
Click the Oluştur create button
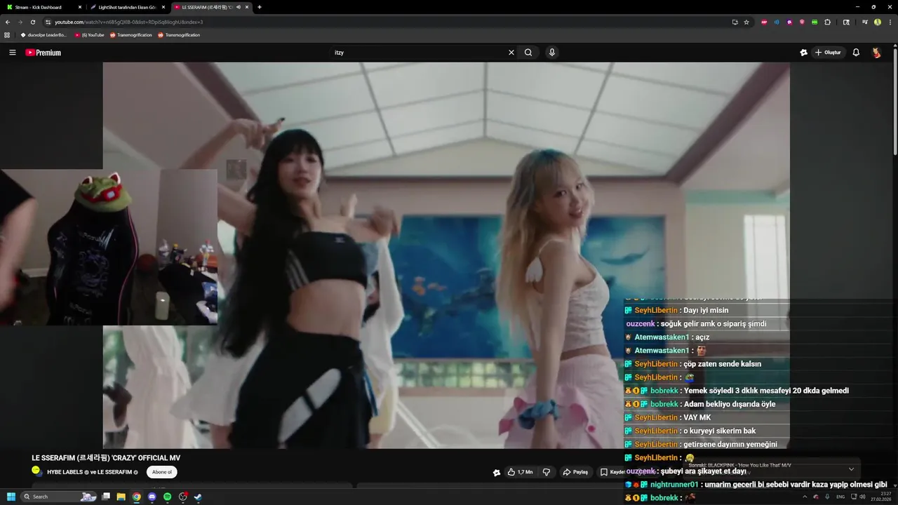(x=829, y=53)
